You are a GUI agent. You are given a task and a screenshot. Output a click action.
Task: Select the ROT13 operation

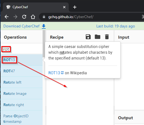[22, 60]
